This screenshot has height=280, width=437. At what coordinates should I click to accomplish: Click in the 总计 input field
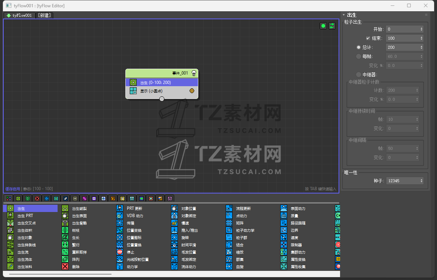pyautogui.click(x=402, y=47)
